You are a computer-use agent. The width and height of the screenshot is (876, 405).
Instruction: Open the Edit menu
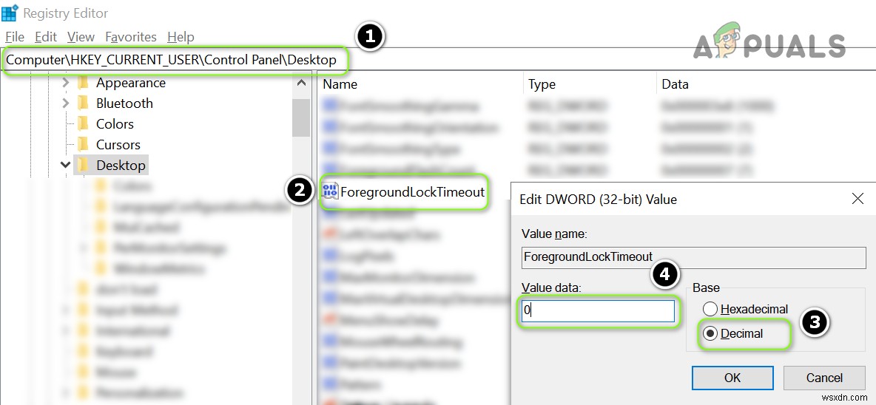coord(46,37)
